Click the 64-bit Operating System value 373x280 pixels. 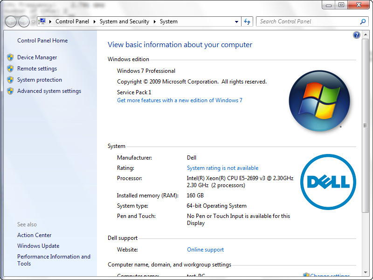click(x=216, y=206)
